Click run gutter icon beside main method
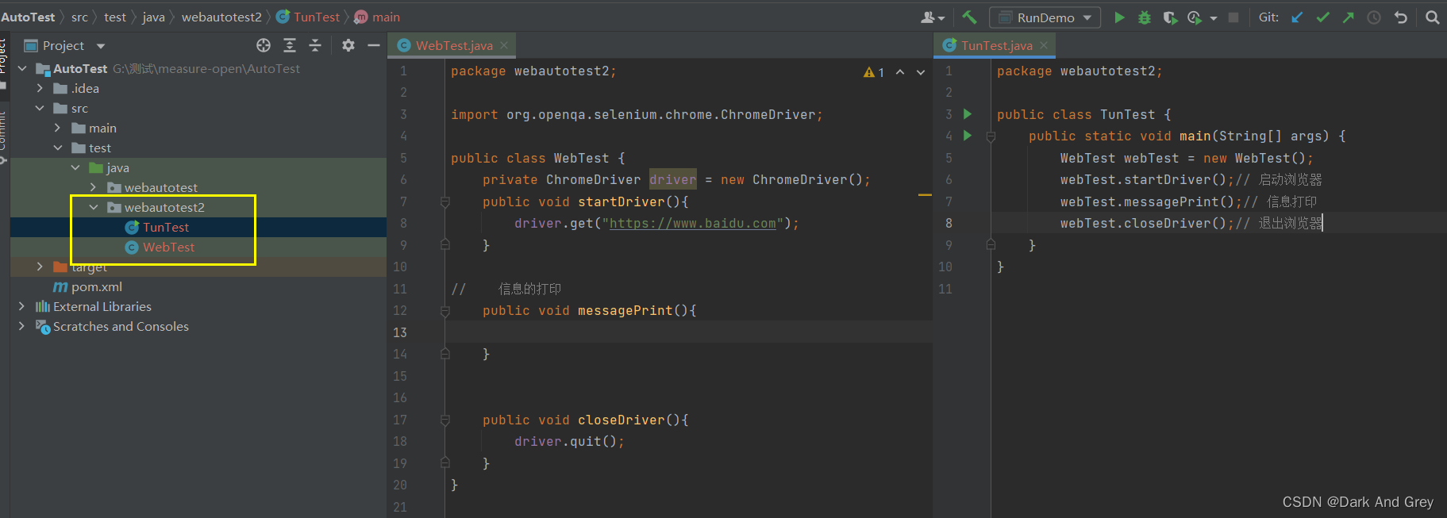The height and width of the screenshot is (518, 1447). tap(968, 136)
